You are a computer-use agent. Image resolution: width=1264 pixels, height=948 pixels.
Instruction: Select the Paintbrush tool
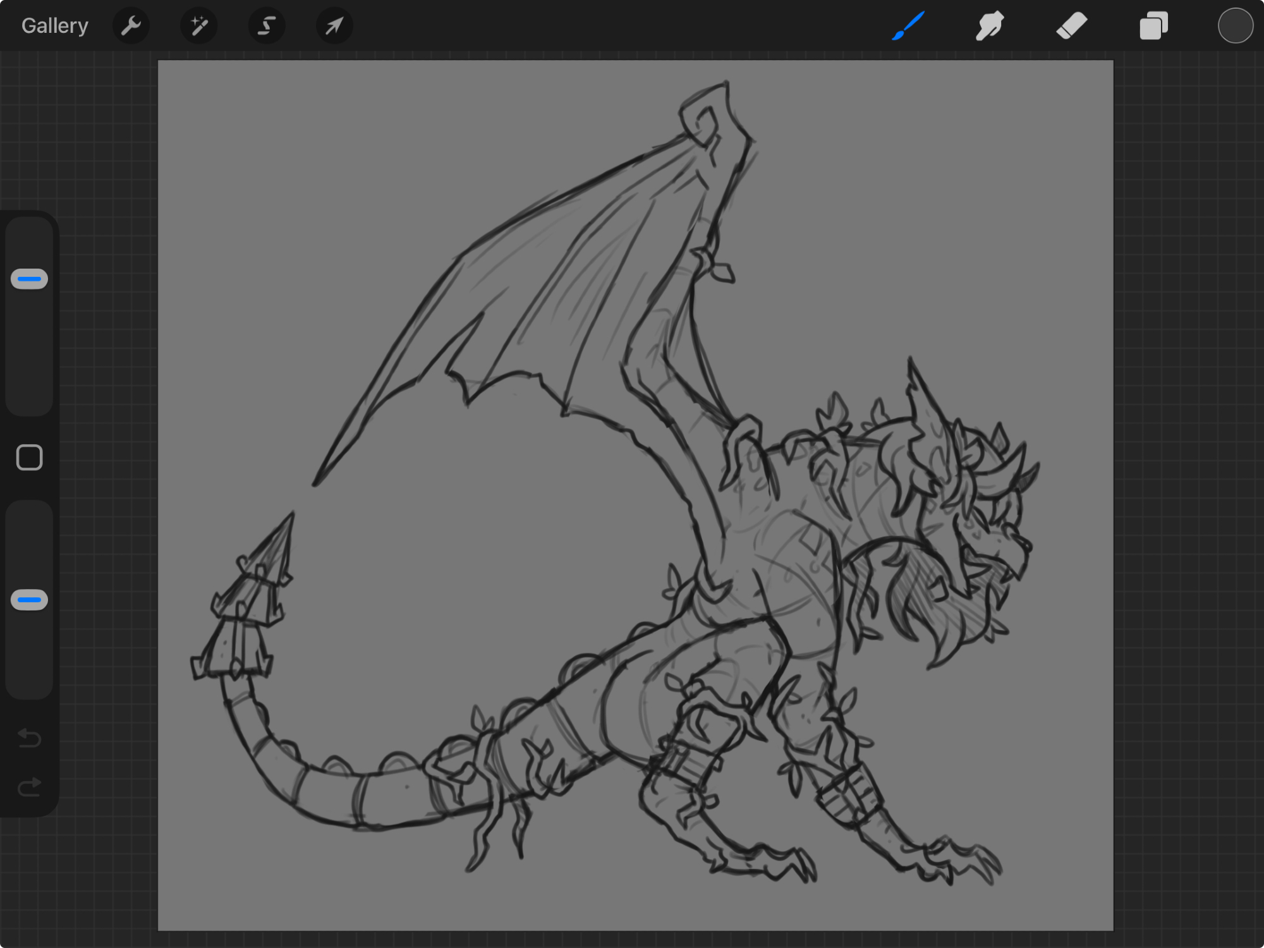(x=908, y=26)
